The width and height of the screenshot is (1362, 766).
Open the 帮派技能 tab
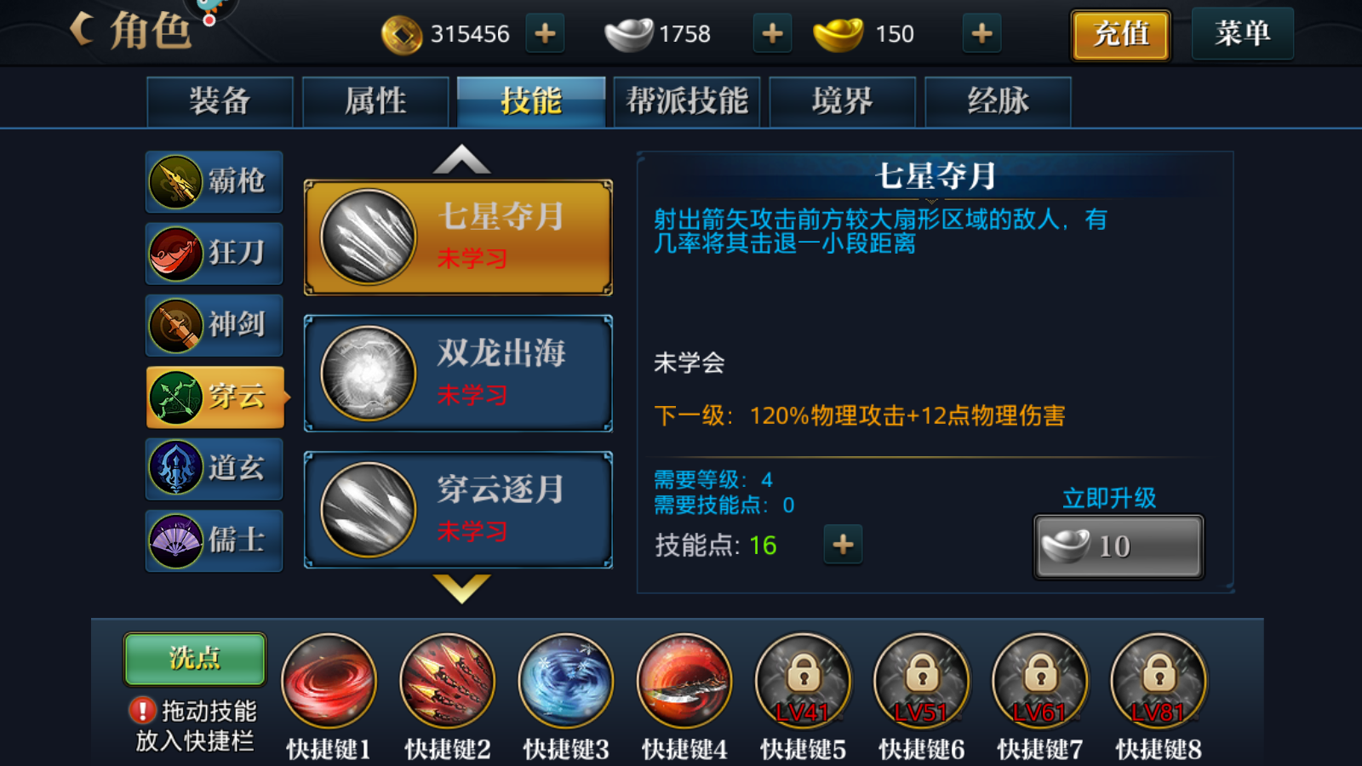tap(687, 101)
